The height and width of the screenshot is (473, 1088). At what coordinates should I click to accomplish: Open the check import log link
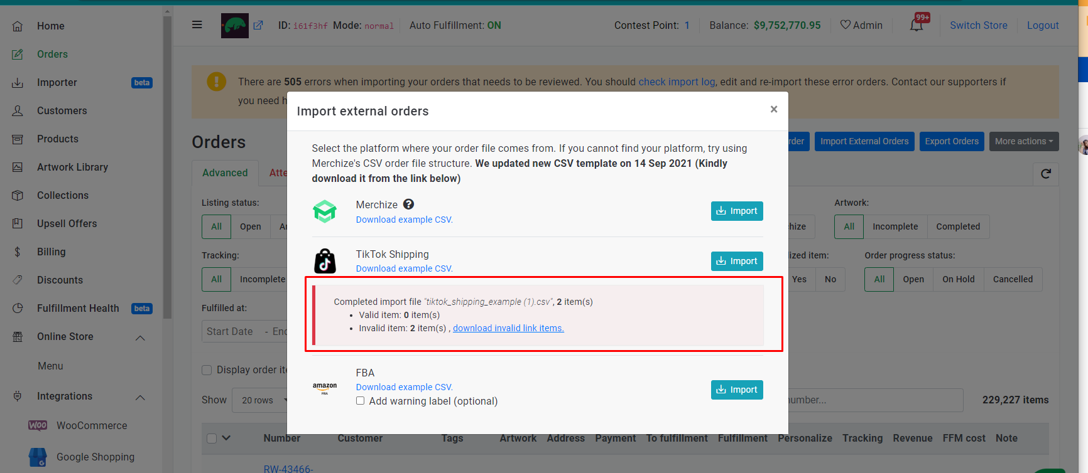click(x=677, y=82)
